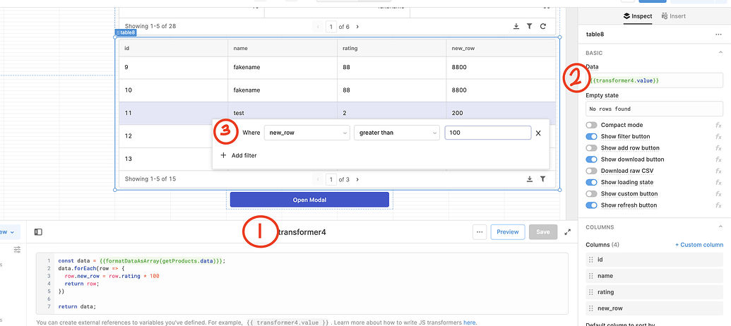Click fx icon next to Download raw CSV
731x326 pixels.
(x=718, y=171)
